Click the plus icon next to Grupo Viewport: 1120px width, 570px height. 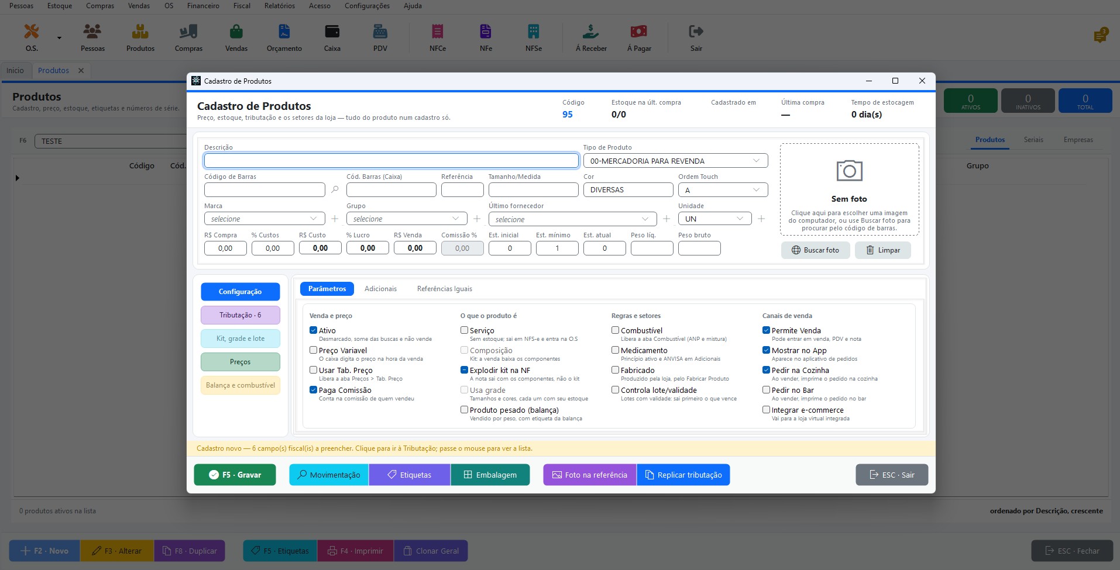point(477,219)
